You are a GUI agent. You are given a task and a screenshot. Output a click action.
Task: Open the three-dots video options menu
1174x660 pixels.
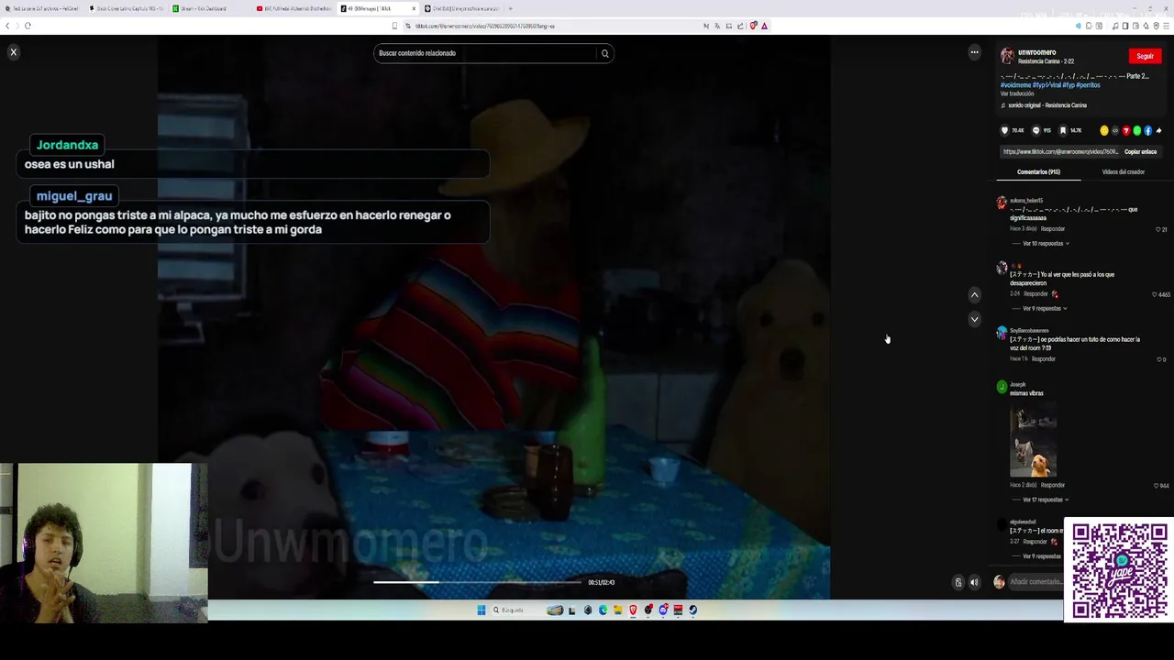click(974, 52)
